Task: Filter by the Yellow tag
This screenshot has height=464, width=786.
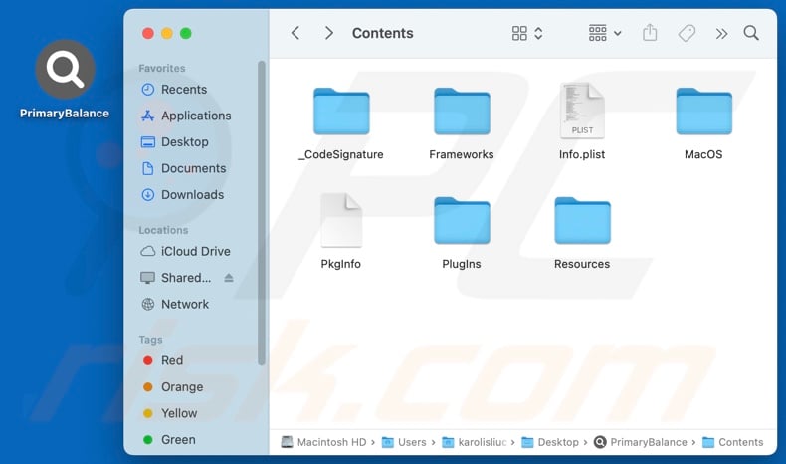Action: coord(170,413)
